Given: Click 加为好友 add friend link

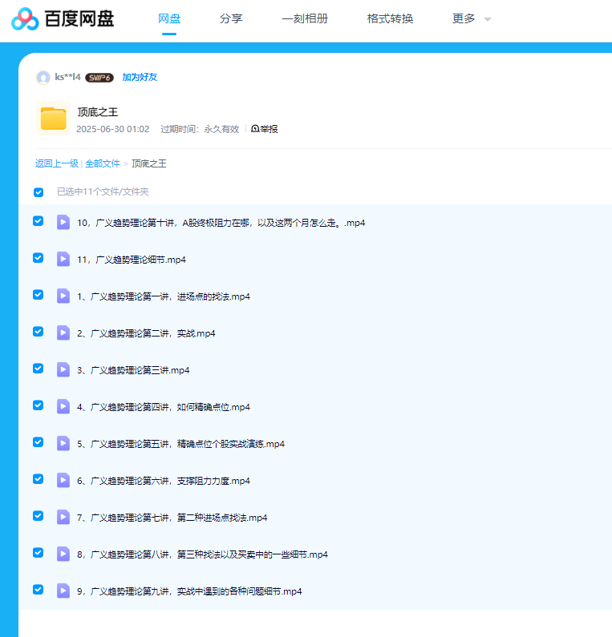Looking at the screenshot, I should point(140,77).
